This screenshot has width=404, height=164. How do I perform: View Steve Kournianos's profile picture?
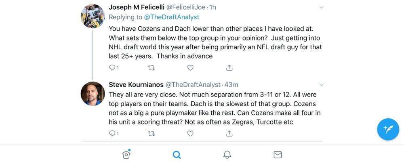(x=93, y=94)
